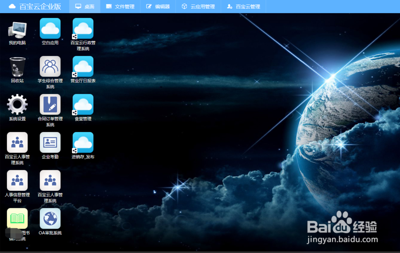
Task: Open the green book library system icon
Action: (17, 218)
